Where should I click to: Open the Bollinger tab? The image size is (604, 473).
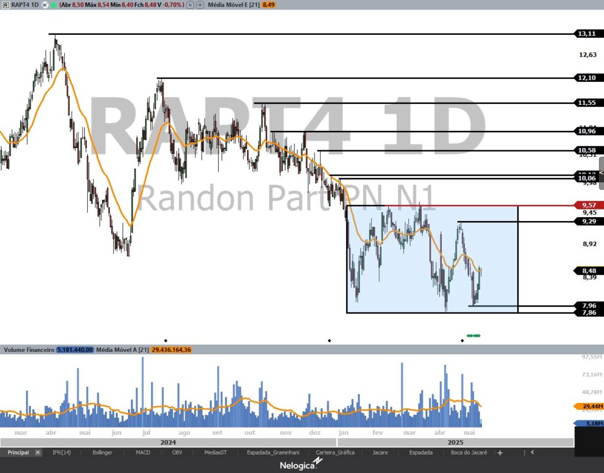coord(103,452)
